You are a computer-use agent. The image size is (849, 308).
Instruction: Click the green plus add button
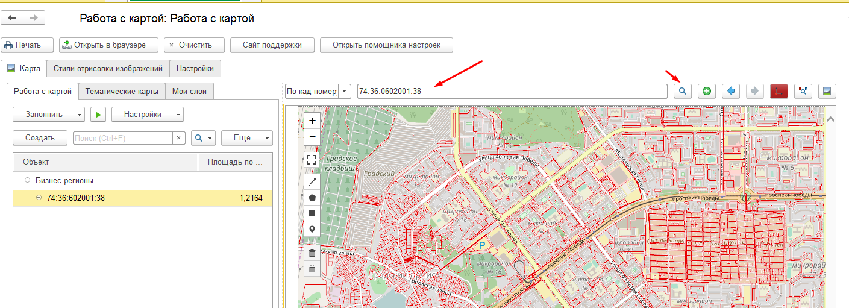[706, 91]
